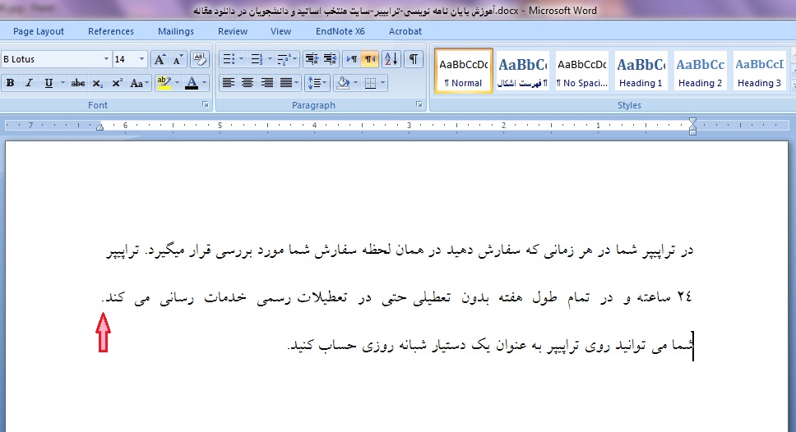This screenshot has height=432, width=796.
Task: Click Increase Indent button
Action: (x=331, y=59)
